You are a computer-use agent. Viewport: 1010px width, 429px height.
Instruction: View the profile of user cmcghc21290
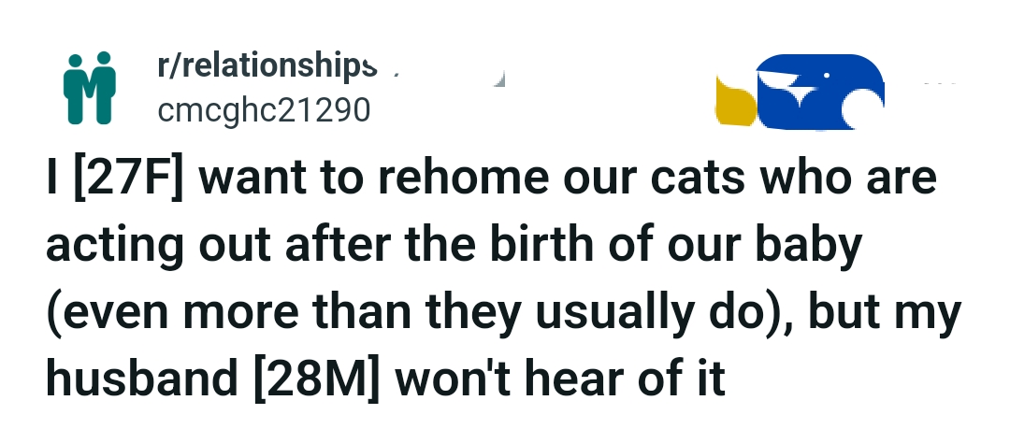(x=265, y=110)
